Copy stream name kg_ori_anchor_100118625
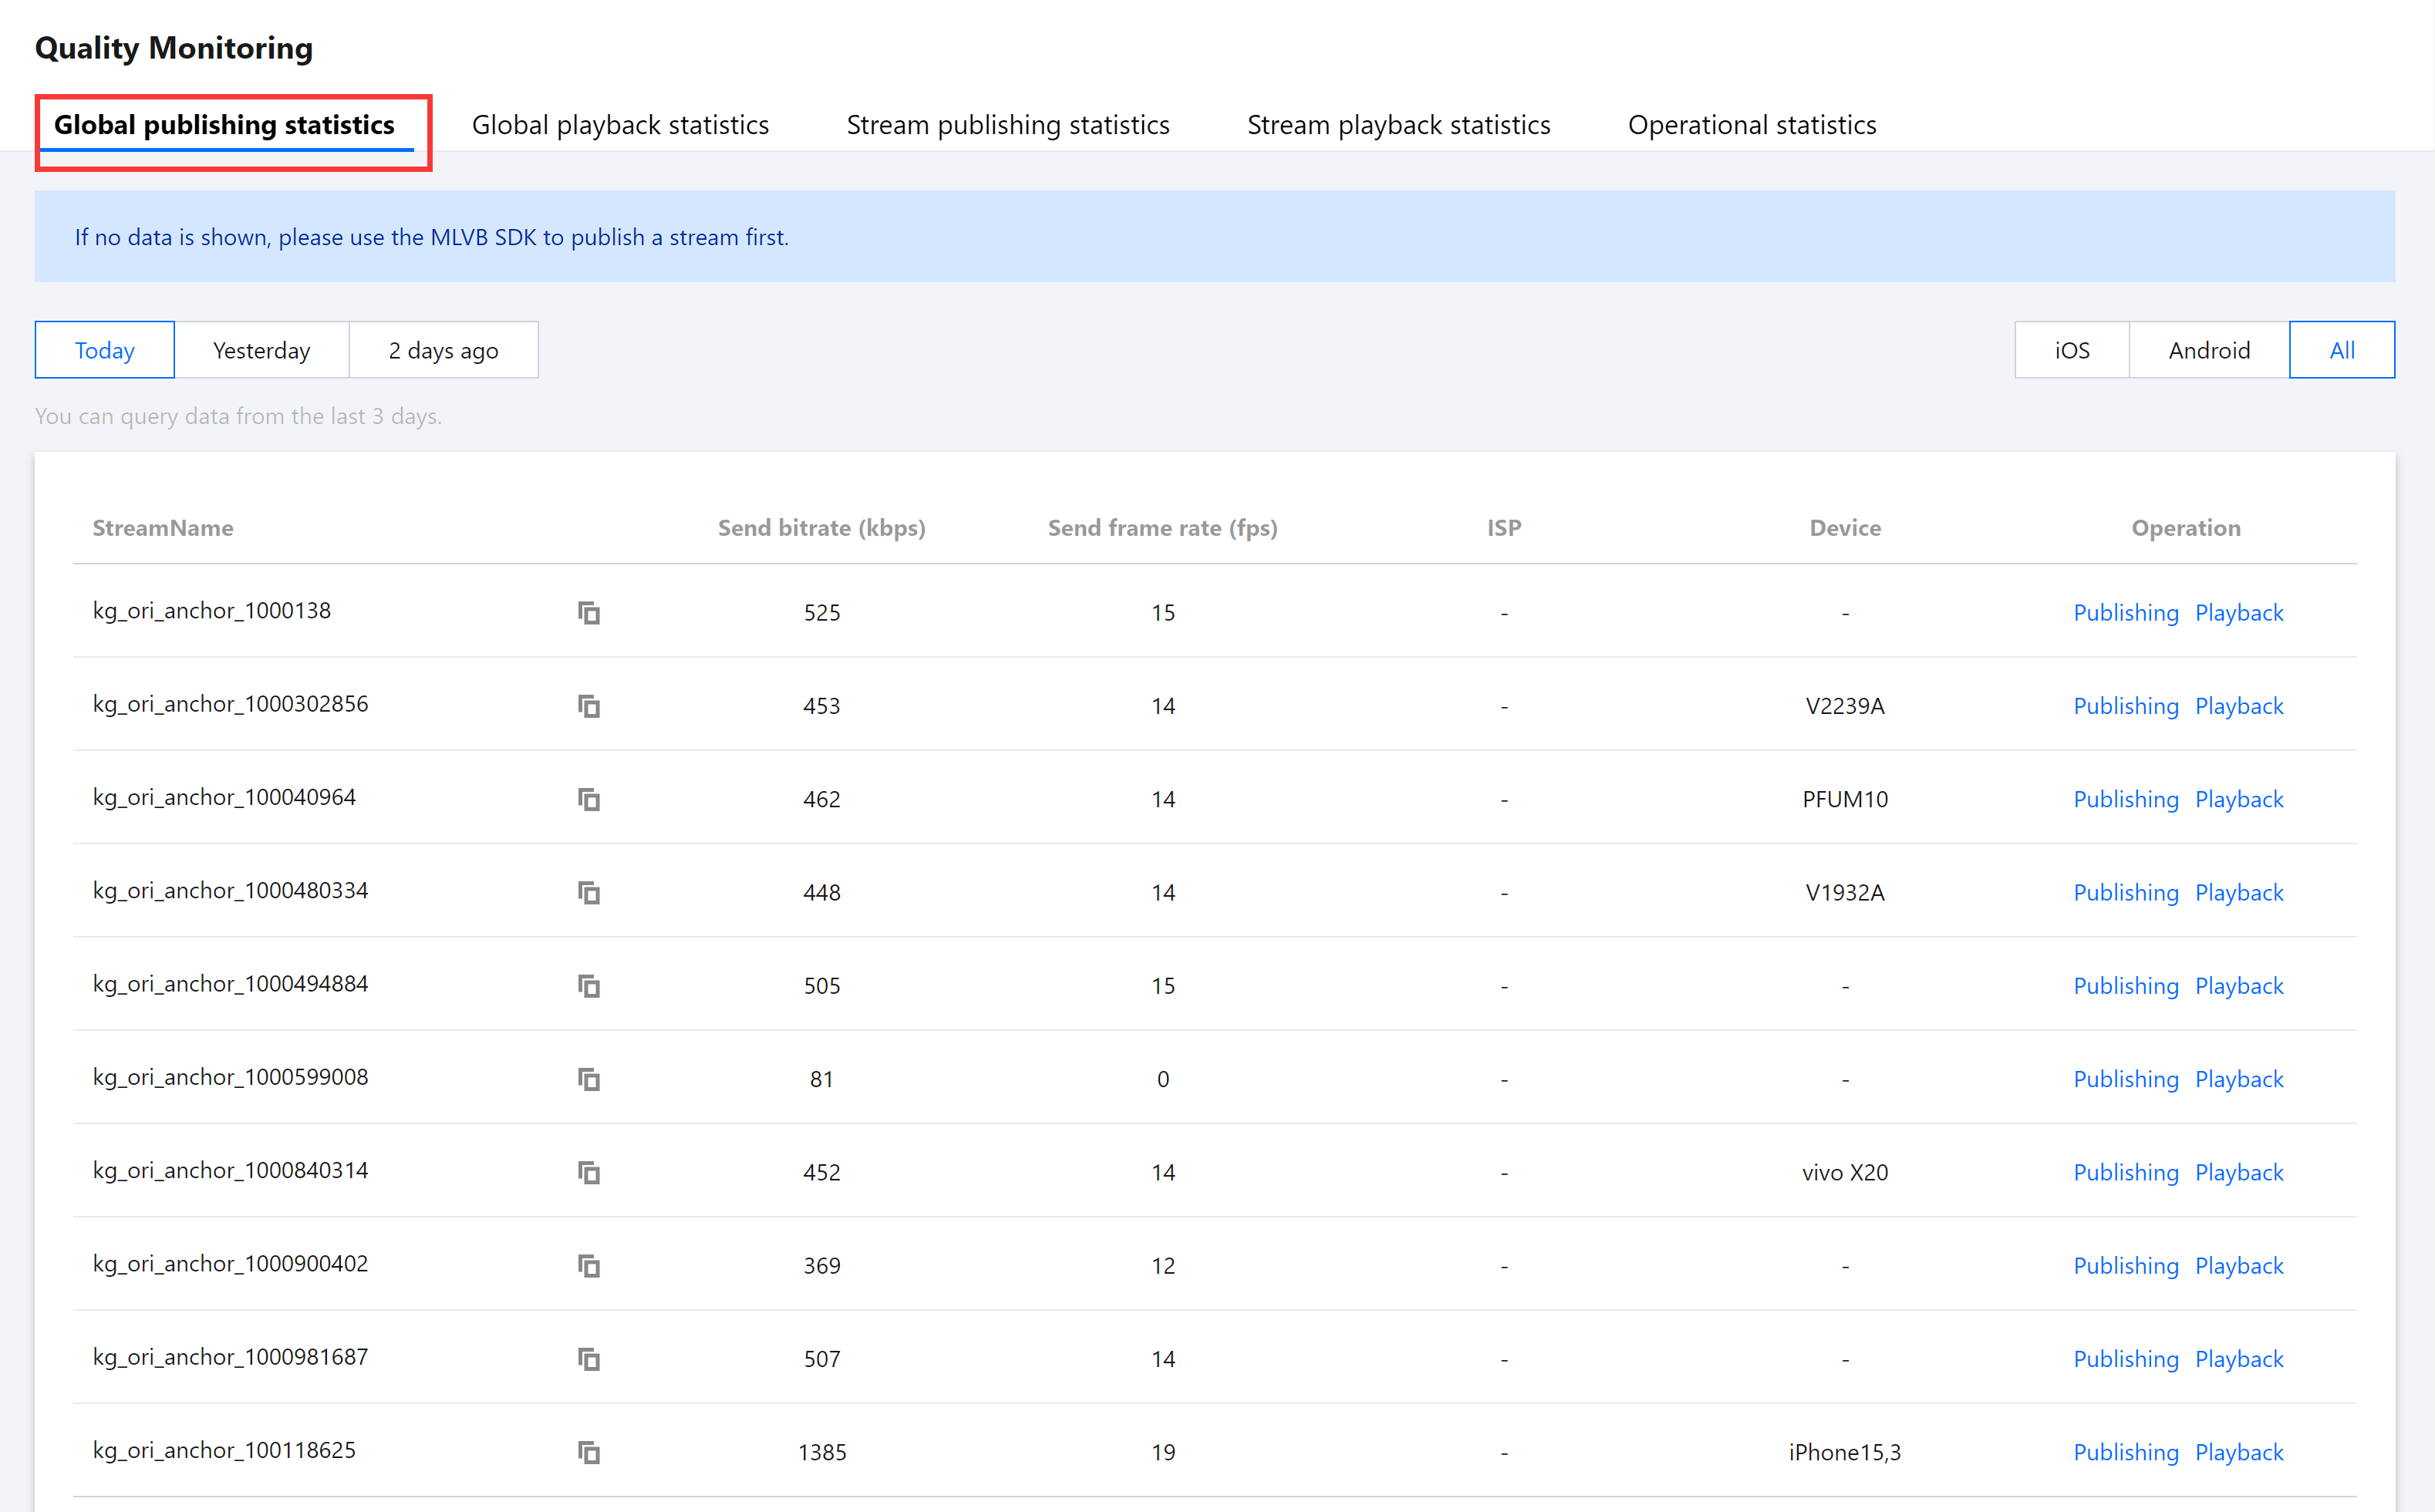The width and height of the screenshot is (2435, 1512). 589,1452
